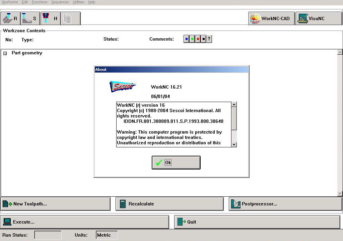
Task: Open the list sheet toolbar icon
Action: pos(71,18)
